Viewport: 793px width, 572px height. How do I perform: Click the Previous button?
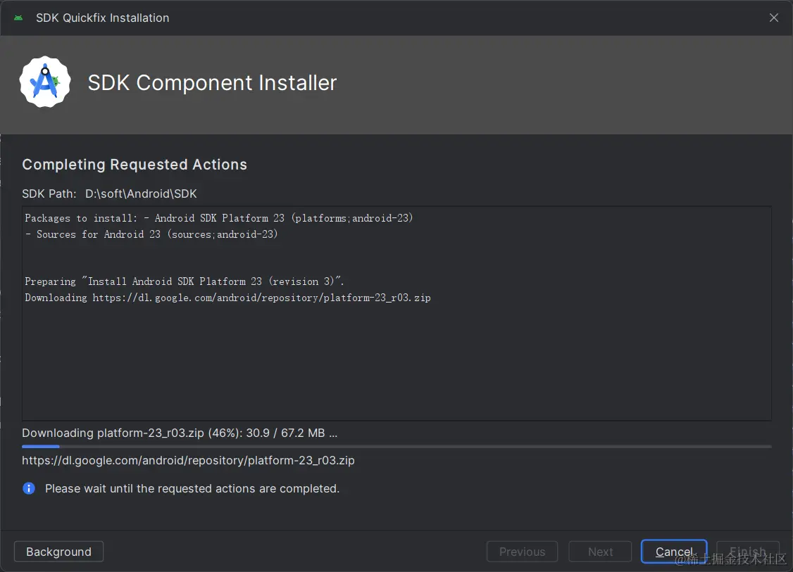coord(522,552)
